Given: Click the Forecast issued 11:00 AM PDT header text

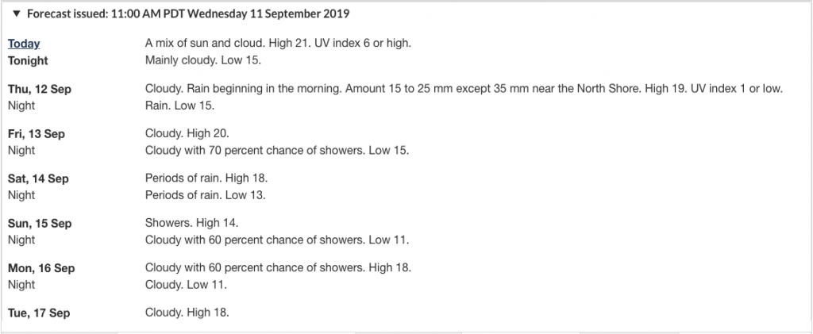Looking at the screenshot, I should (x=188, y=14).
